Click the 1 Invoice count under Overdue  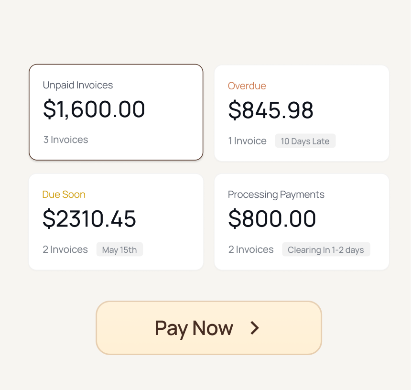(x=247, y=141)
